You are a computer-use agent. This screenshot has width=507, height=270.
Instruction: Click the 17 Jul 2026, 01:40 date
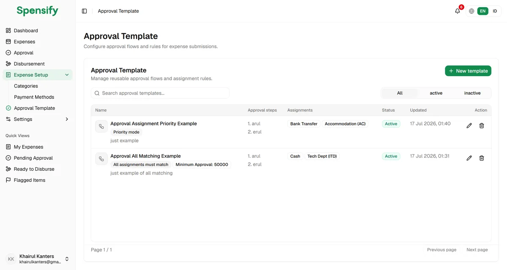430,124
